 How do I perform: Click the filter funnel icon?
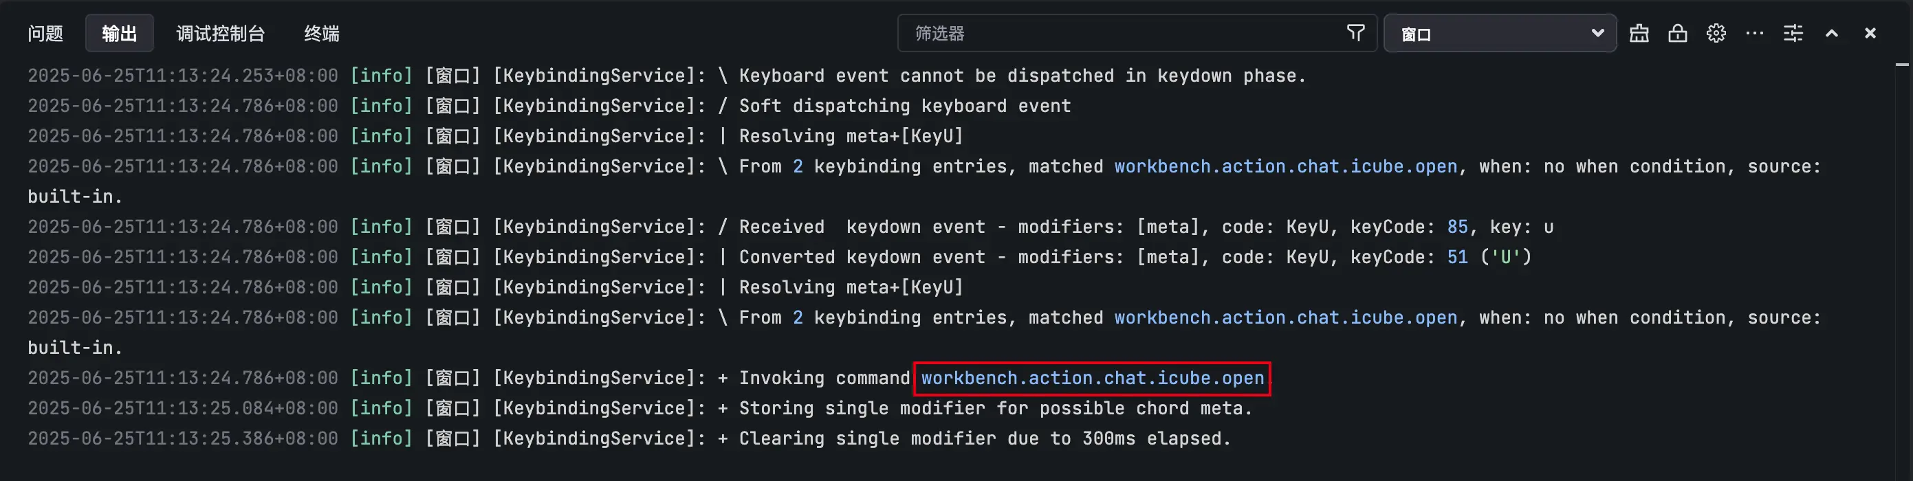point(1355,34)
